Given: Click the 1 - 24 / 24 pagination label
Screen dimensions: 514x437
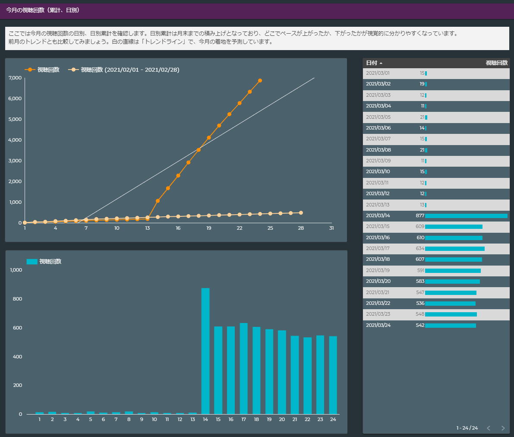Looking at the screenshot, I should click(467, 428).
